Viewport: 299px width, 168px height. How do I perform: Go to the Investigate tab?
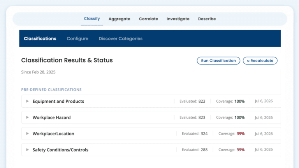click(178, 19)
